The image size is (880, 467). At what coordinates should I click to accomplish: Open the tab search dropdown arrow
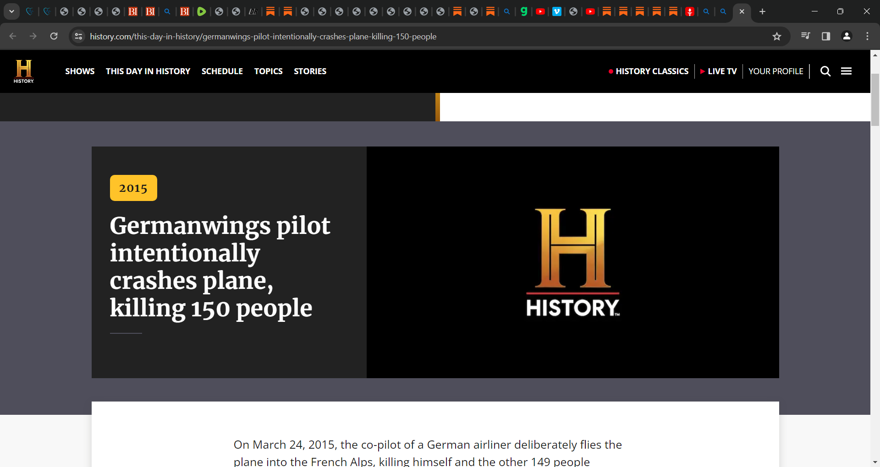coord(11,11)
